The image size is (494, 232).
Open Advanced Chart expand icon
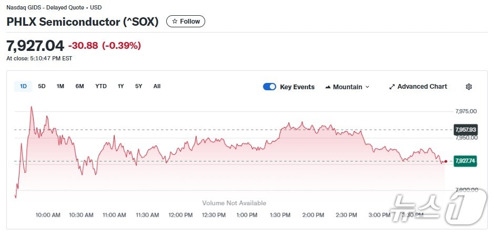392,87
